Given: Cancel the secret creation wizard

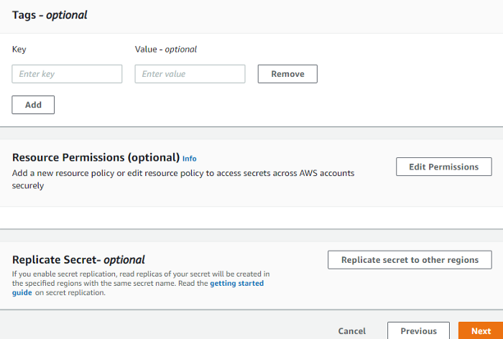Looking at the screenshot, I should [x=351, y=331].
